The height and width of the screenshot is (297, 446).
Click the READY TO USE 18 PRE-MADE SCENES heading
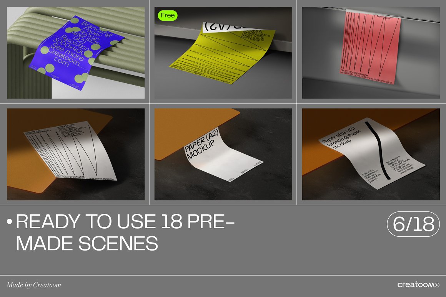pyautogui.click(x=125, y=232)
